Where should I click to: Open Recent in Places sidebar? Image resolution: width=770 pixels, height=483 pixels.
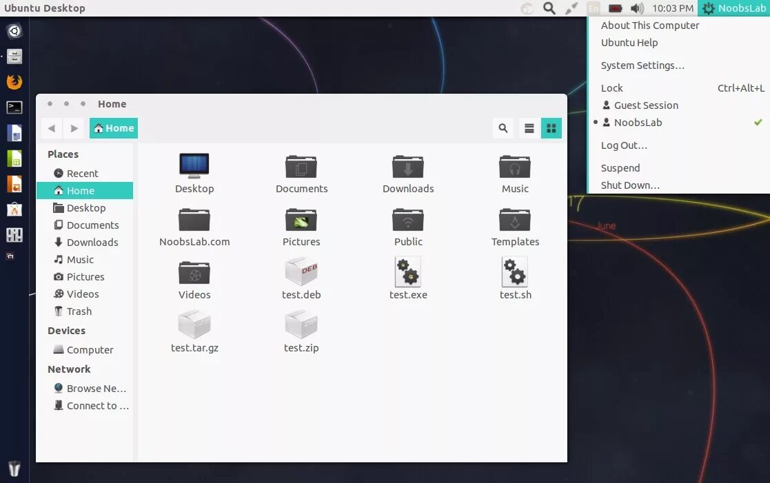tap(85, 173)
